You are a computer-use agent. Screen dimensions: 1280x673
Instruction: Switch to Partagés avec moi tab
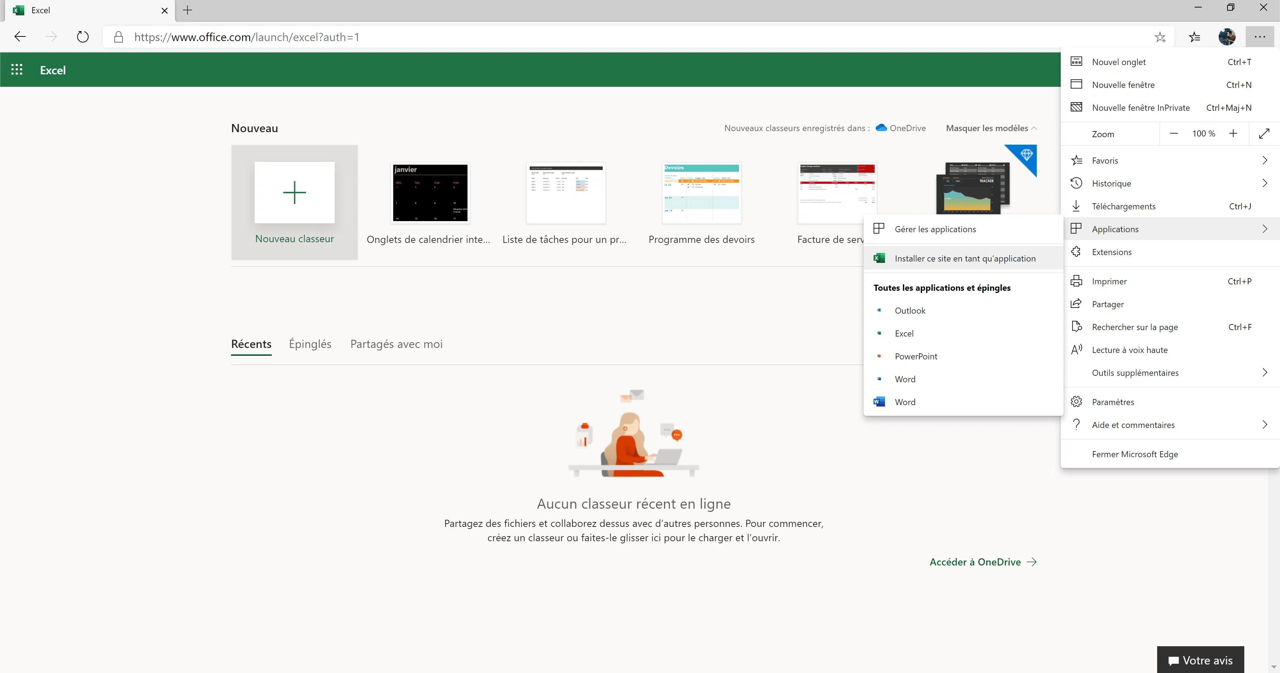[x=396, y=344]
